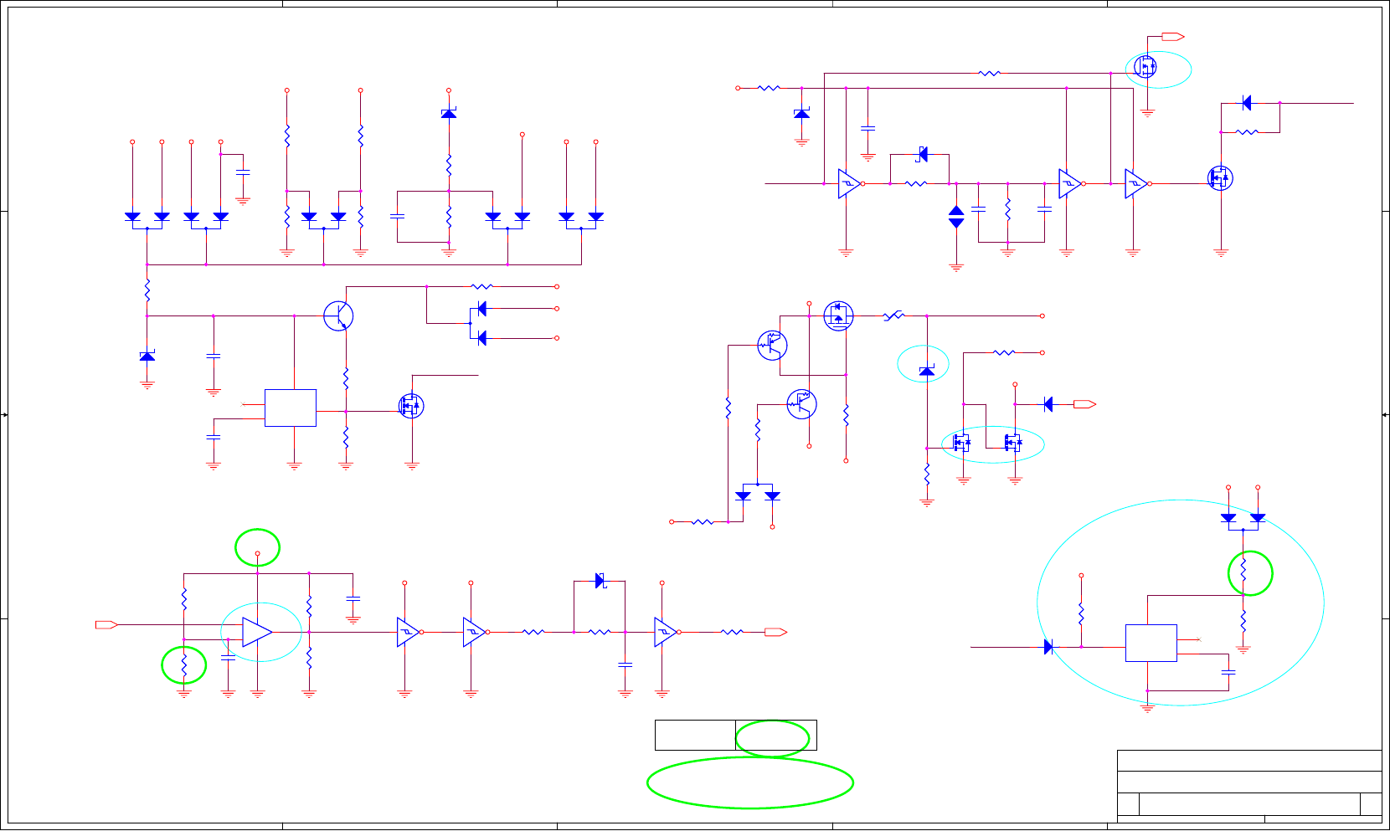Click the output port ending the Schmitt buffer chain
Viewport: 1390px width, 831px height.
tap(775, 632)
